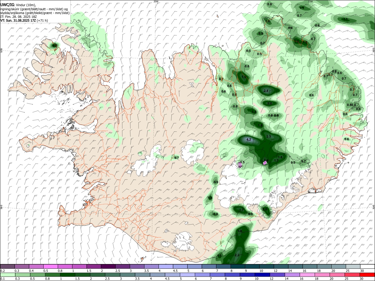Screen dimensions: 375x281
Task: Click the UWC/IG title text
Action: pos(7,5)
